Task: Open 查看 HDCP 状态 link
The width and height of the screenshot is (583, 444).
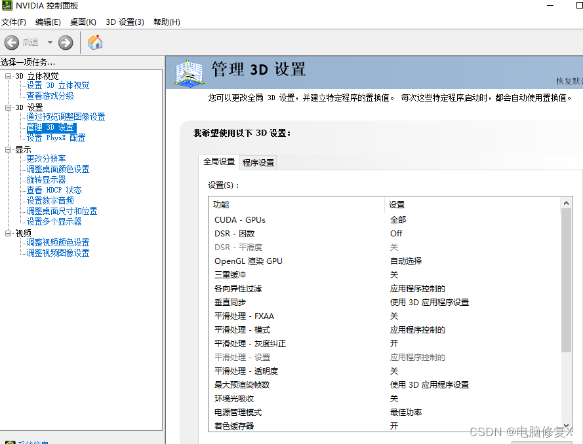Action: coord(54,190)
